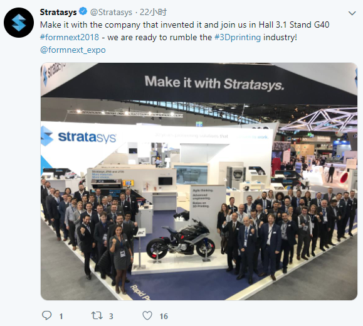Expand the tweet options chevron menu
363x326 pixels.
[352, 13]
